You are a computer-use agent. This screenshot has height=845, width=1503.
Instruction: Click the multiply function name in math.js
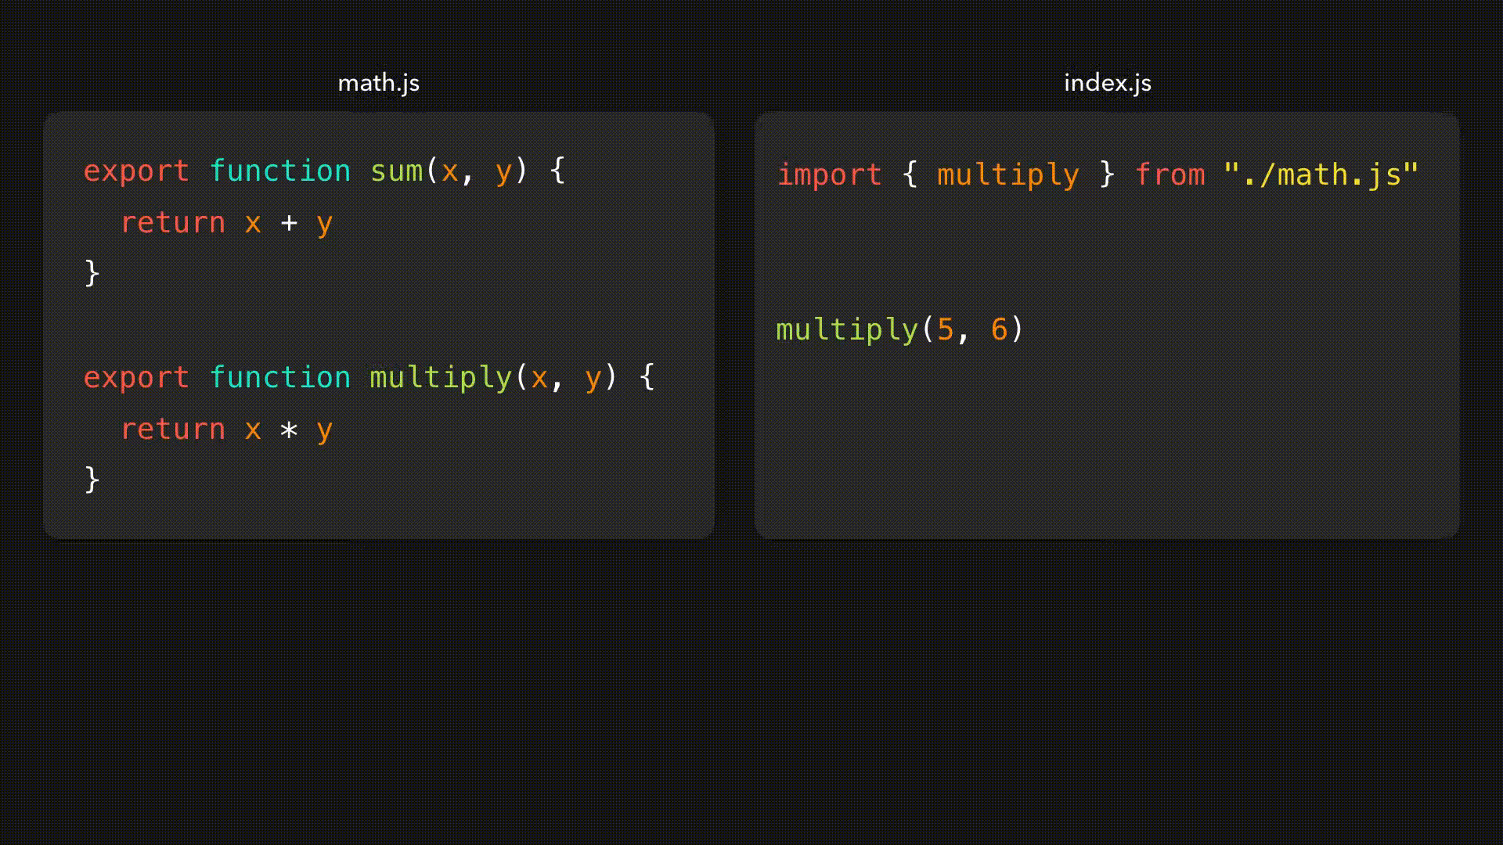point(441,378)
